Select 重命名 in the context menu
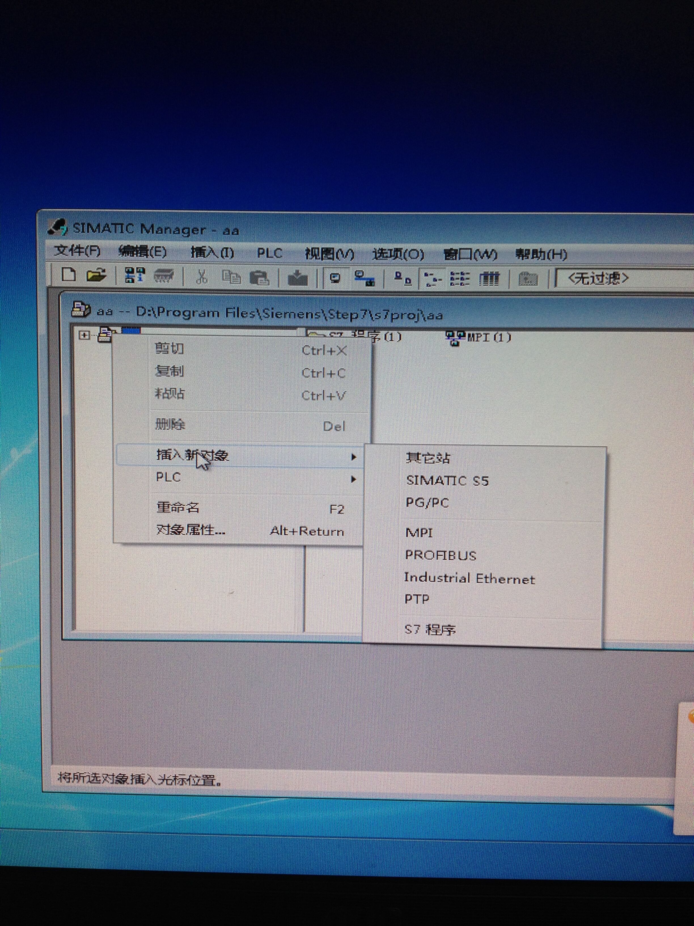Image resolution: width=694 pixels, height=926 pixels. 178,508
